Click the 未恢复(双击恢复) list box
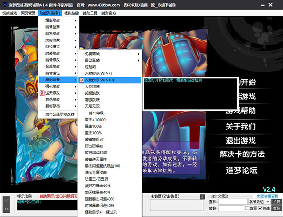283x217 pixels. click(x=177, y=205)
